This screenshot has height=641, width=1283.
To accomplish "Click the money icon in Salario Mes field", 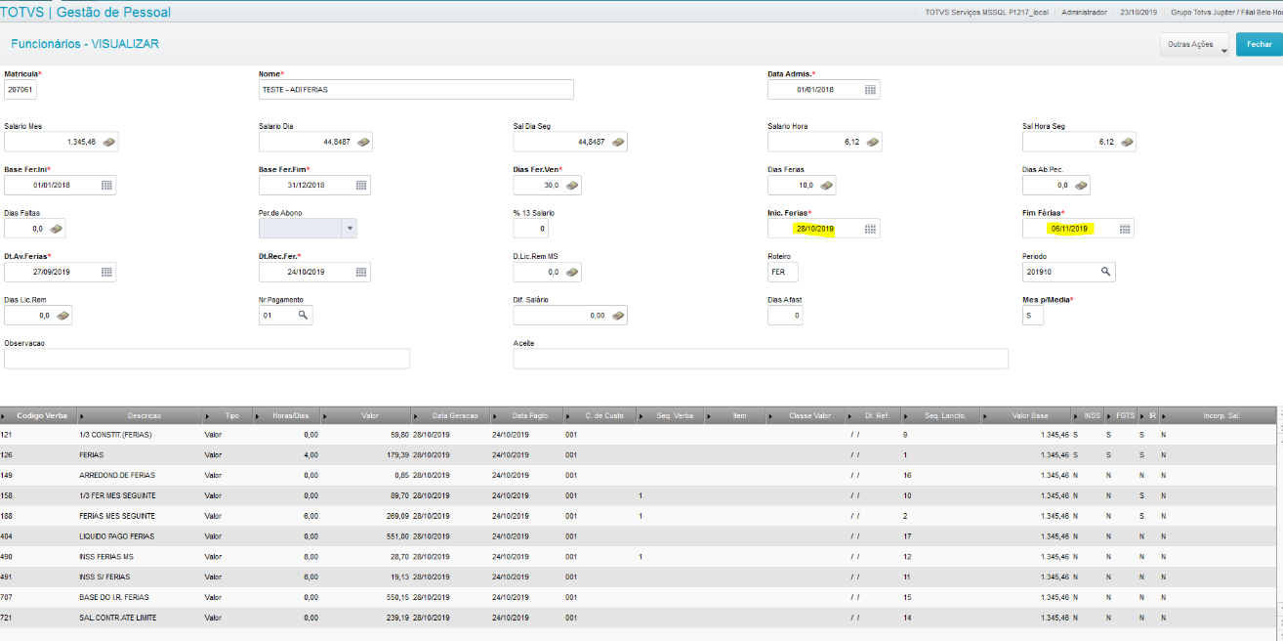I will pyautogui.click(x=109, y=143).
